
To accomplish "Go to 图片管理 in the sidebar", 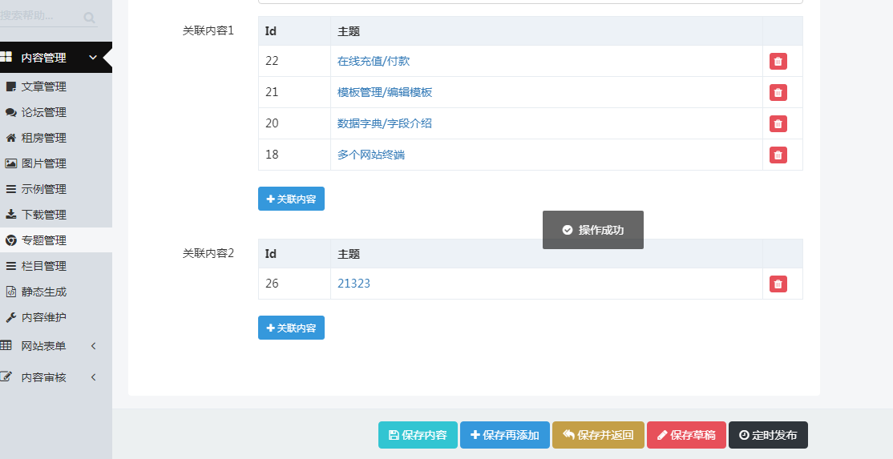I will point(43,163).
